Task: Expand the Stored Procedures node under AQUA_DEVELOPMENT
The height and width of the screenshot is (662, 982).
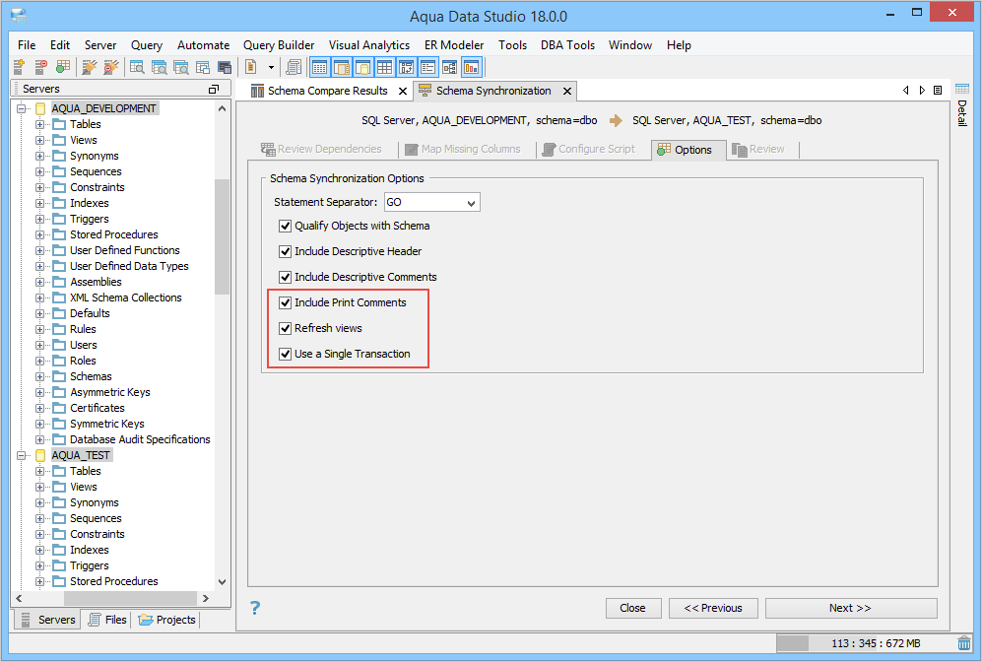Action: pos(39,234)
